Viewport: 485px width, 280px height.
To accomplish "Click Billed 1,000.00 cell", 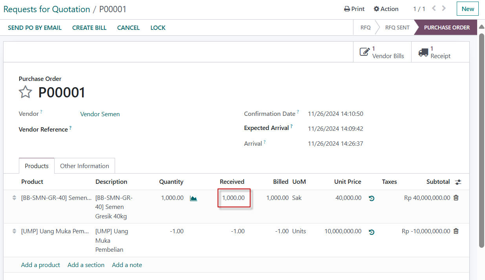I will click(x=277, y=198).
